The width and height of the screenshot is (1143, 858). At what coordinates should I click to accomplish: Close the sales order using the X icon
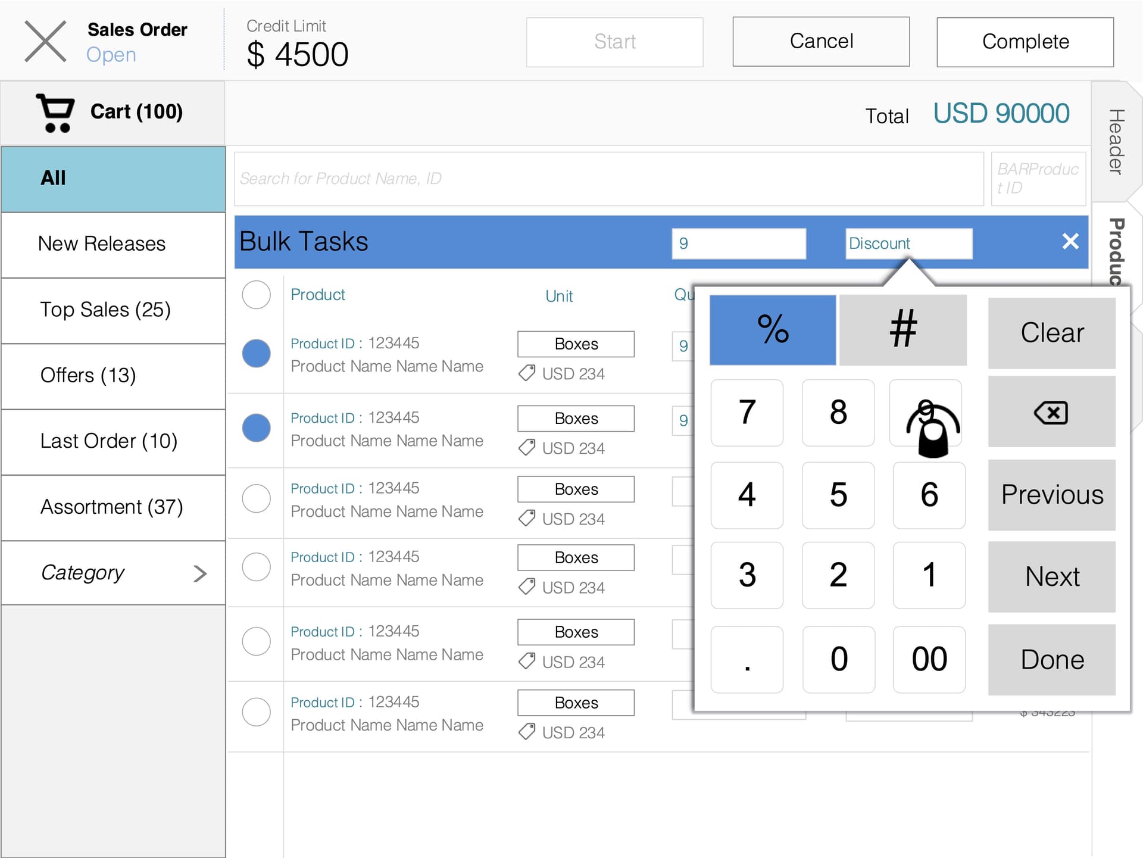(45, 40)
